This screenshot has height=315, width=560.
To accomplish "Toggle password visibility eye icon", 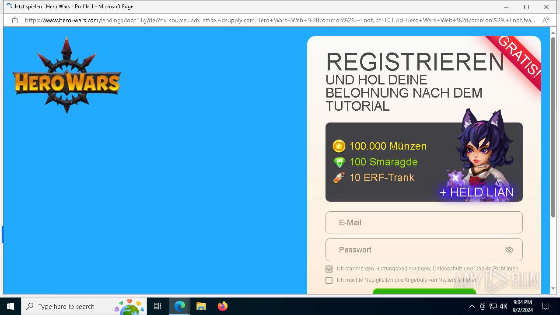I will coord(509,250).
